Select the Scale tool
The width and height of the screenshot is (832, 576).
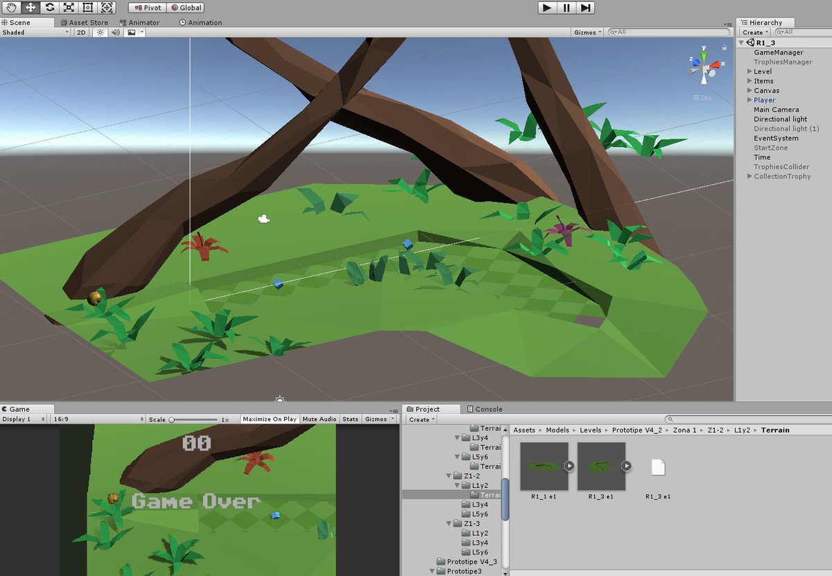[x=69, y=8]
